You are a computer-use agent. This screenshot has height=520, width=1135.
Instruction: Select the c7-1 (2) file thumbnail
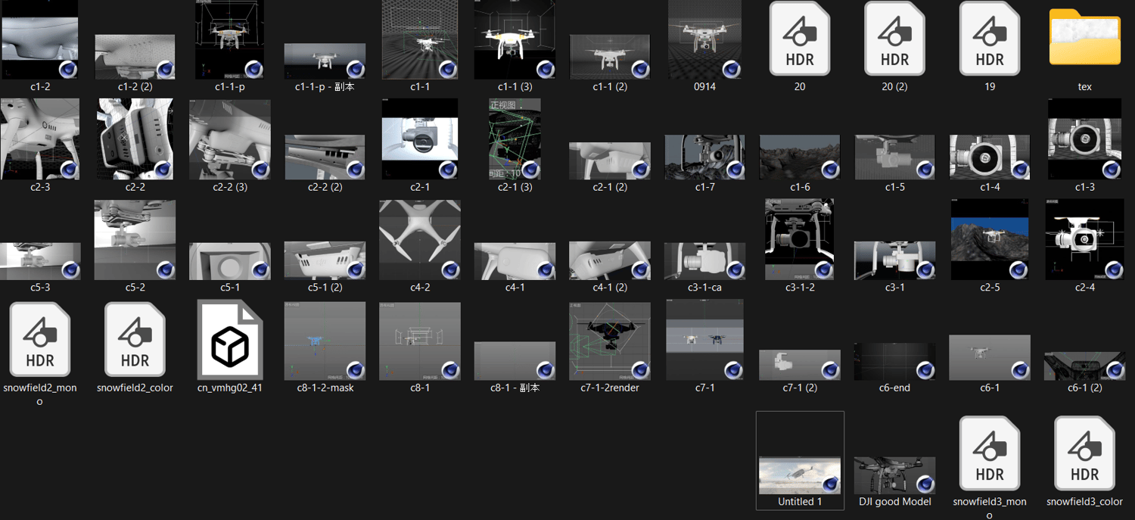click(x=800, y=365)
